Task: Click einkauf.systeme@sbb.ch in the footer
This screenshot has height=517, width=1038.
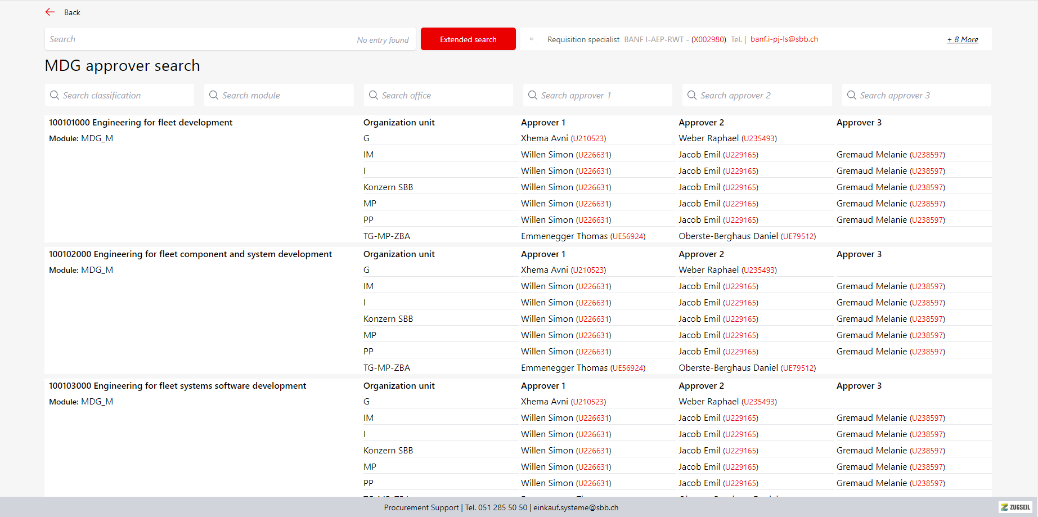Action: (576, 507)
